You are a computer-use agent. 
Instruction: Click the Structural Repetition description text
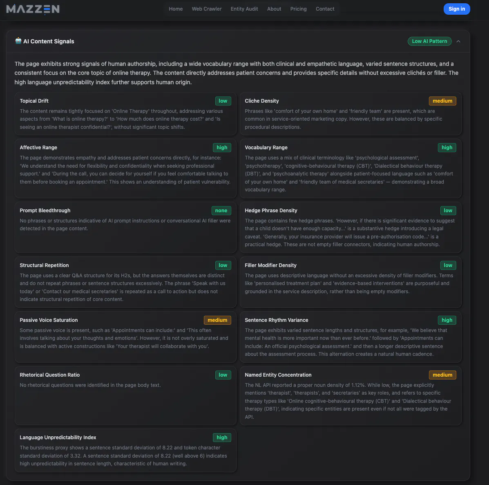122,287
